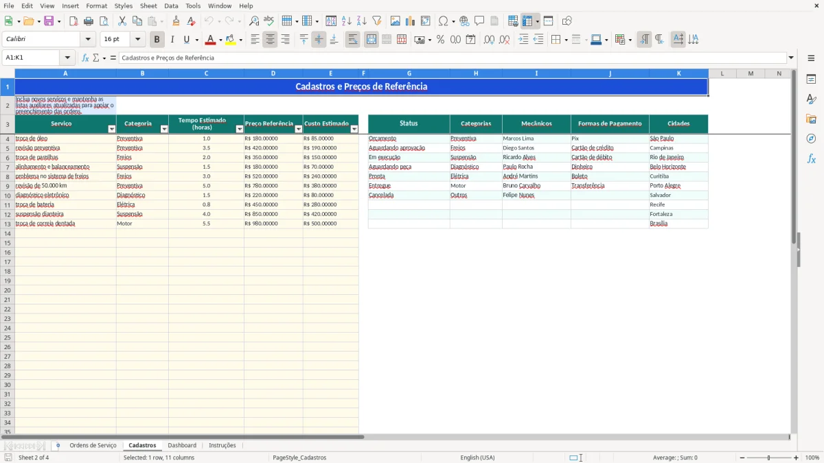Click the Background Color yellow swatch

pyautogui.click(x=231, y=40)
